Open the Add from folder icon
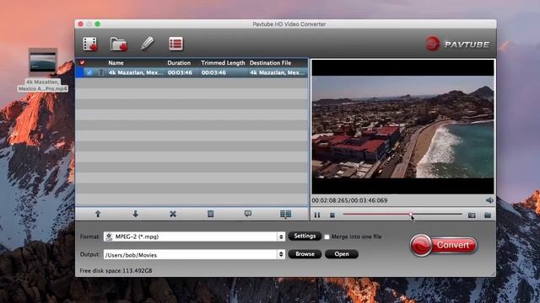The width and height of the screenshot is (540, 303). [119, 44]
